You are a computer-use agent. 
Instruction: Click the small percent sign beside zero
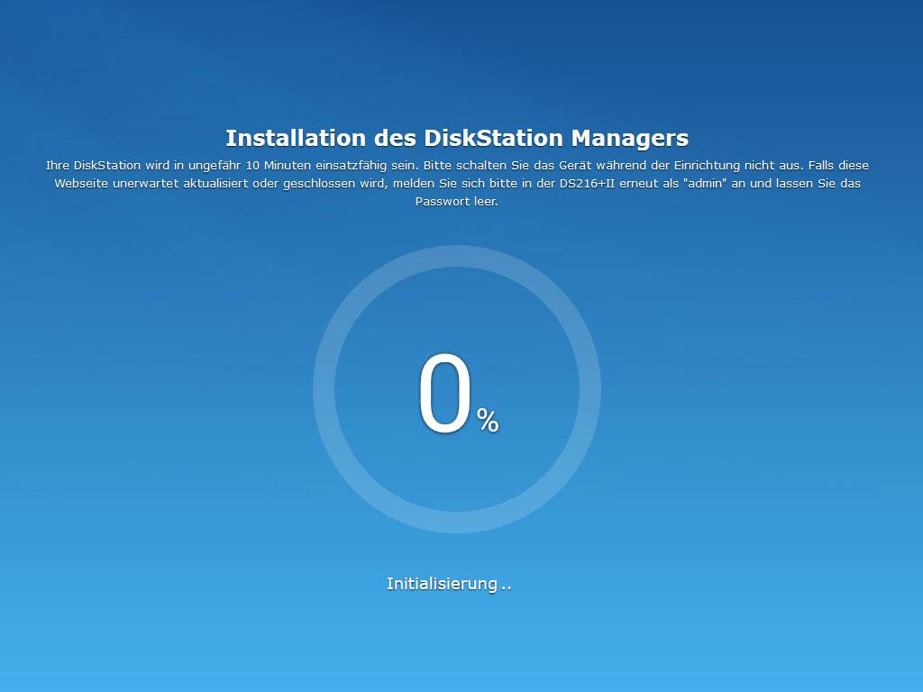[488, 420]
